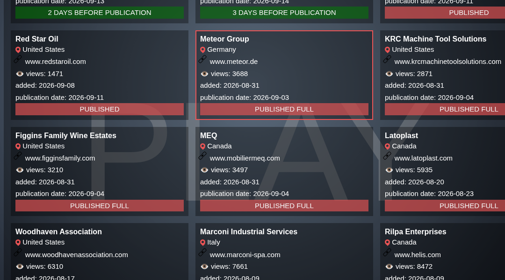Click the link icon beside www.figginsfamily.com
505x280 pixels.
click(x=18, y=156)
